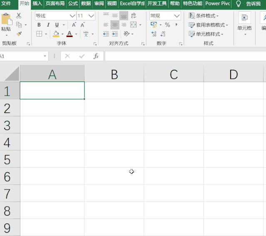Click the 告诉我 Tell Me search
Image resolution: width=266 pixels, height=236 pixels.
253,3
